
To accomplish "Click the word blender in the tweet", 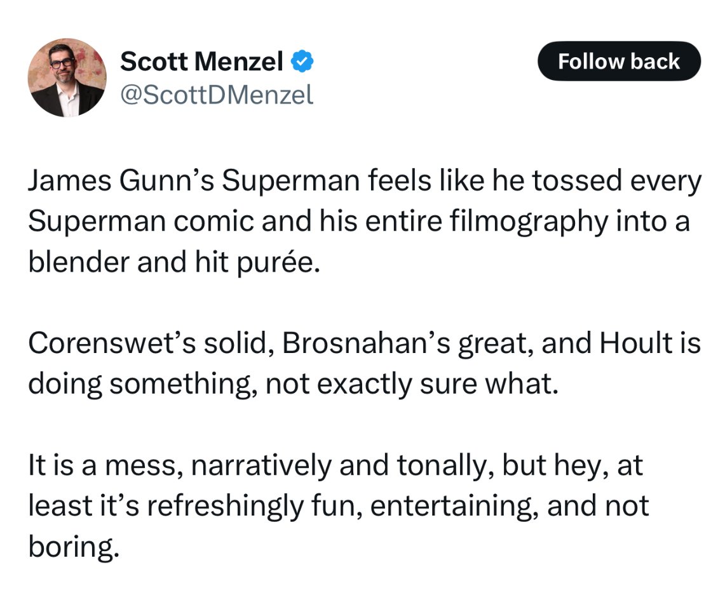I will point(79,262).
